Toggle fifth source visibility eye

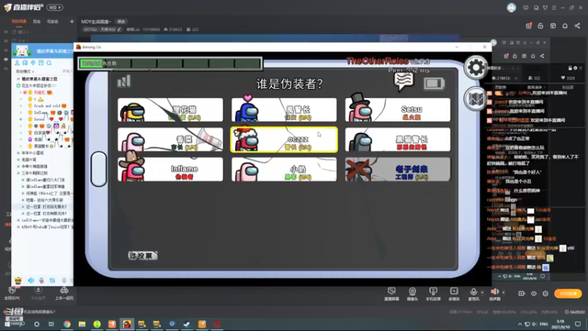pyautogui.click(x=6, y=68)
